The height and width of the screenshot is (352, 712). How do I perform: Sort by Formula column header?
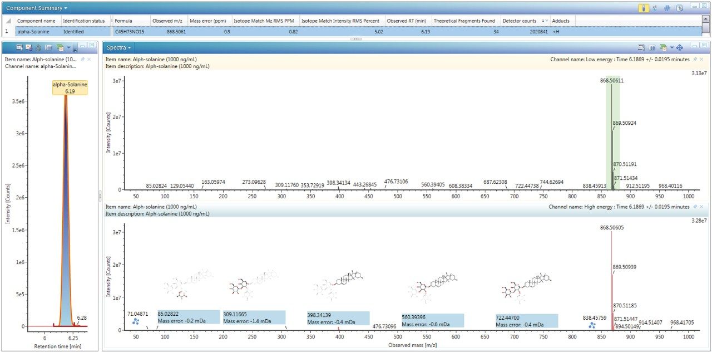pos(131,21)
